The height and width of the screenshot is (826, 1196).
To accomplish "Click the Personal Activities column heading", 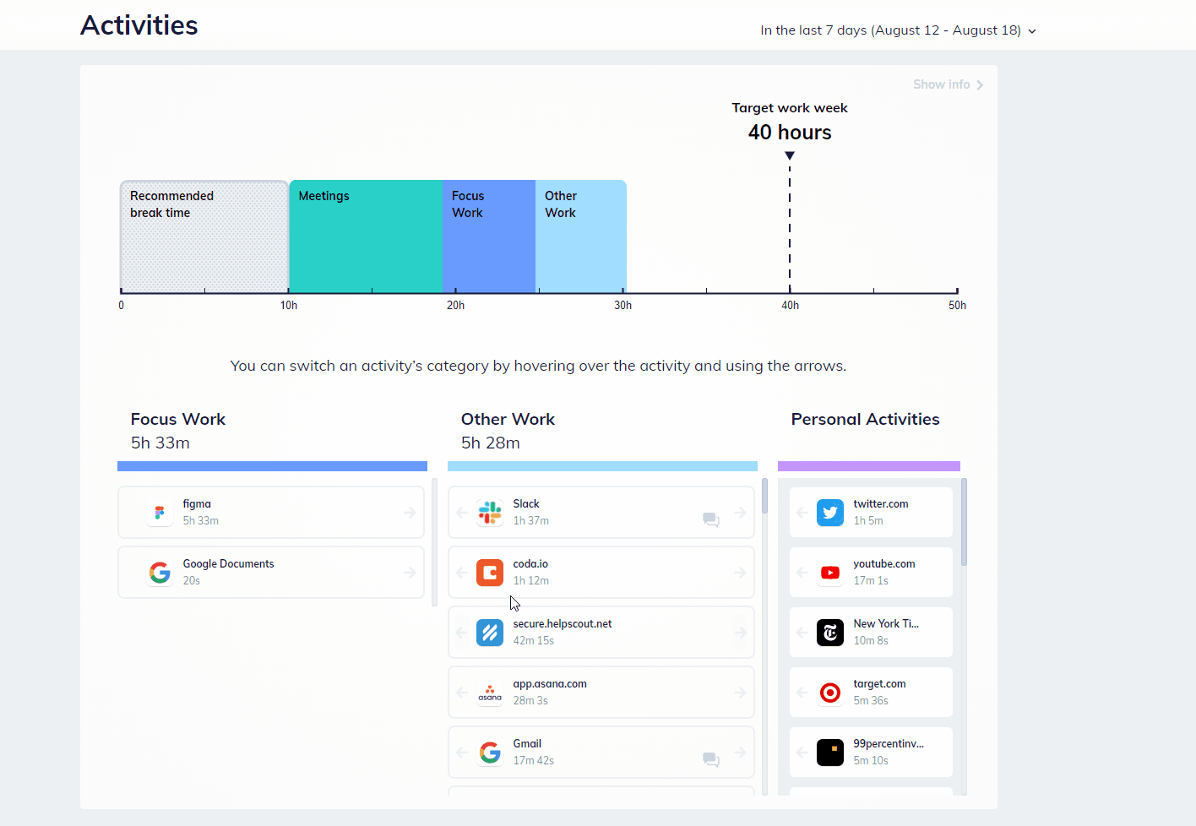I will (x=865, y=419).
